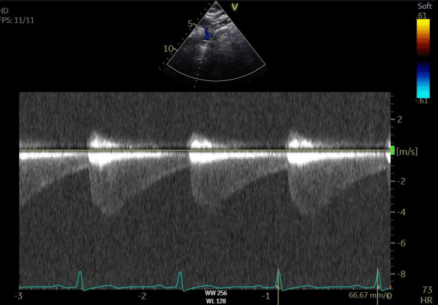This screenshot has height=305, width=438.
Task: Select the upper red-yellow color scale bar
Action: click(x=423, y=37)
